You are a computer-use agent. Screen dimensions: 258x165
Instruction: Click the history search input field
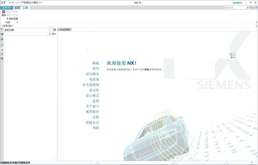pos(26,34)
